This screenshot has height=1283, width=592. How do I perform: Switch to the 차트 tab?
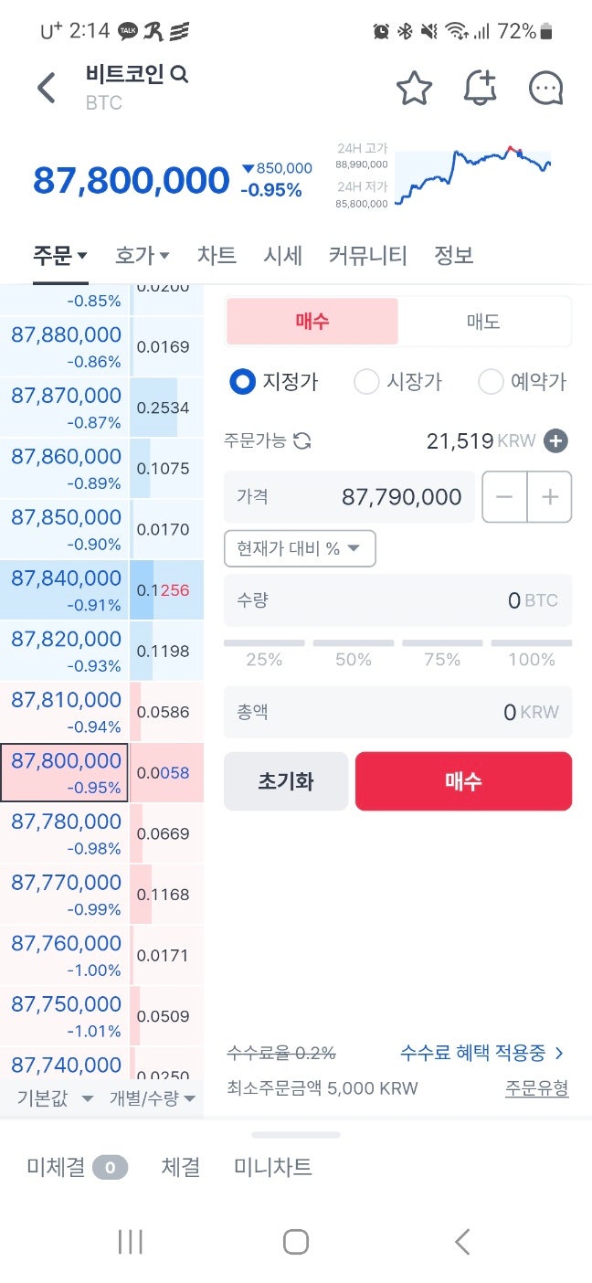(217, 255)
